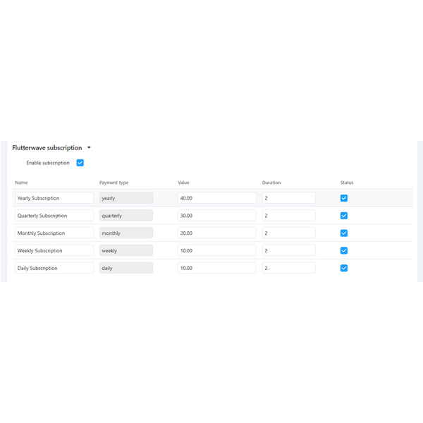
Task: Uncheck the Daily Subscription status
Action: click(x=344, y=268)
